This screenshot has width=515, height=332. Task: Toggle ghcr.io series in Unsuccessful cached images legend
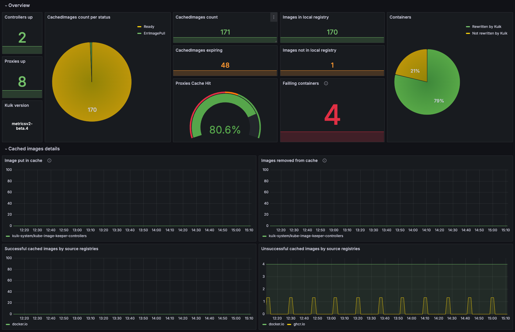[299, 324]
